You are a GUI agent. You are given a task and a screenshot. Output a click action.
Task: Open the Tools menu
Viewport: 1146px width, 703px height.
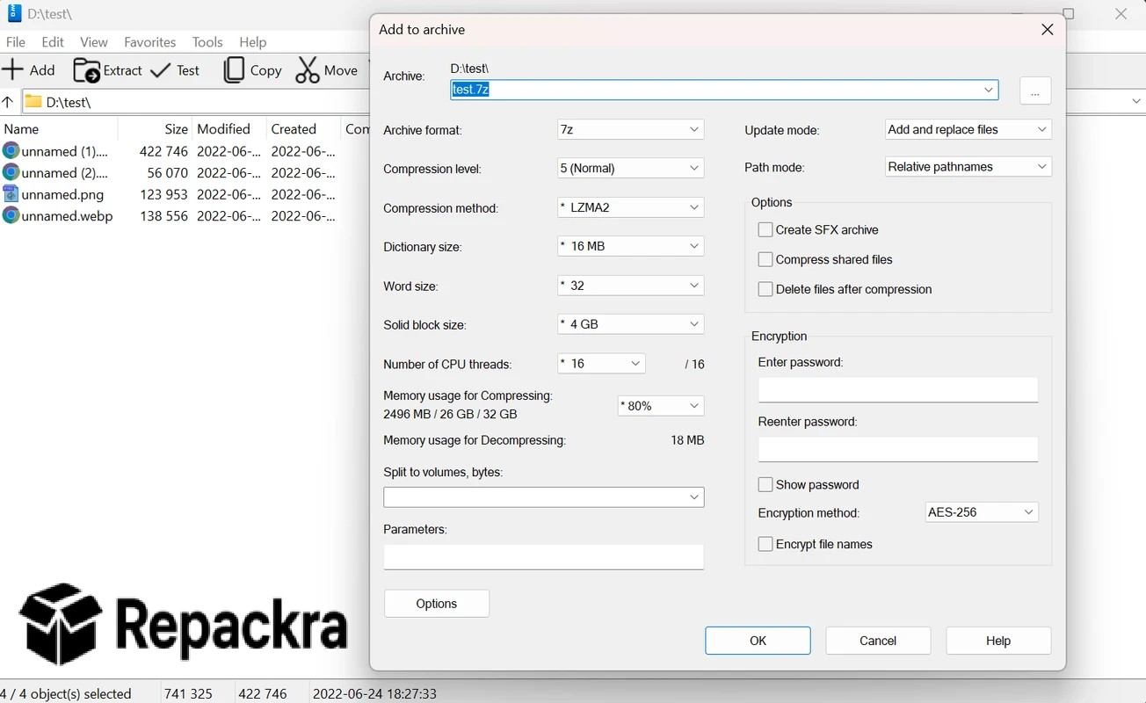(x=207, y=42)
